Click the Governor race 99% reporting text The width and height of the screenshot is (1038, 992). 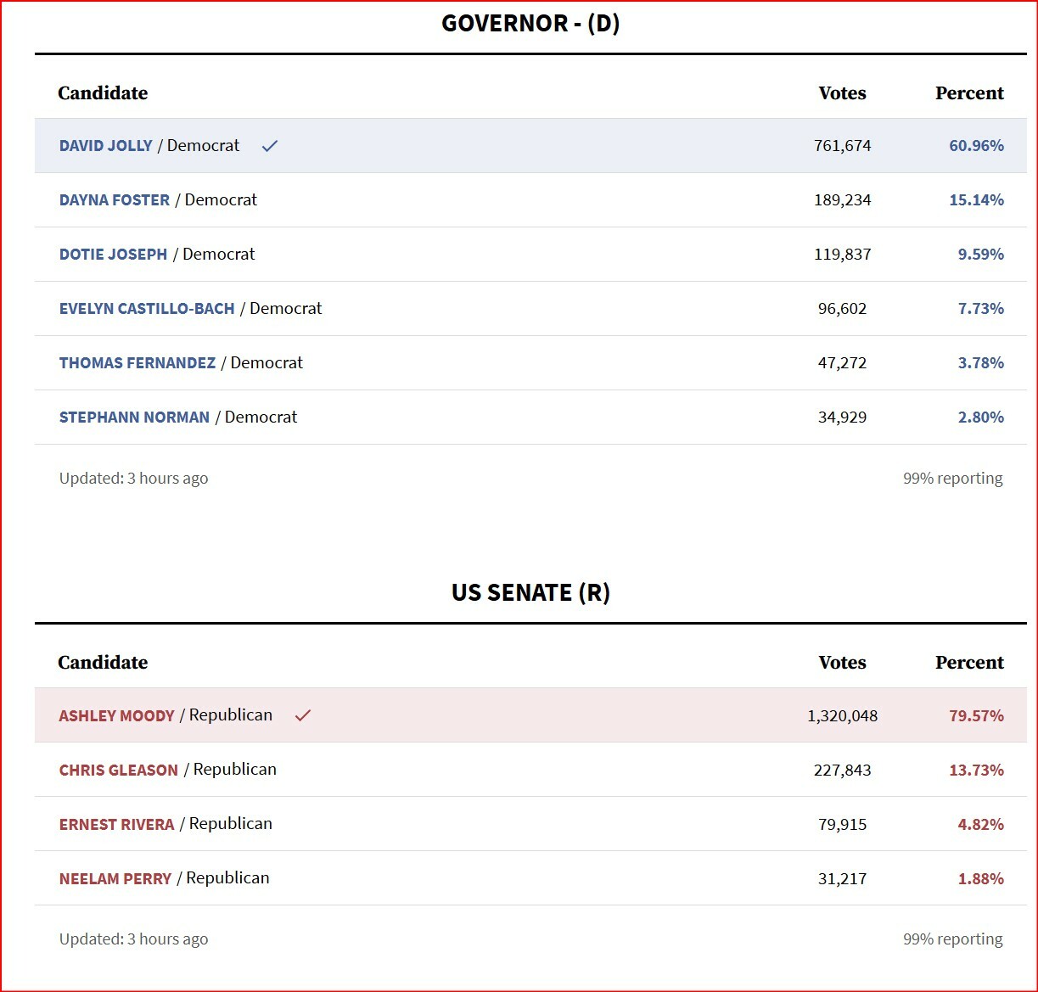(x=953, y=479)
